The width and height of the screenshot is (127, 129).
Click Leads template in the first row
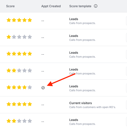point(74,19)
